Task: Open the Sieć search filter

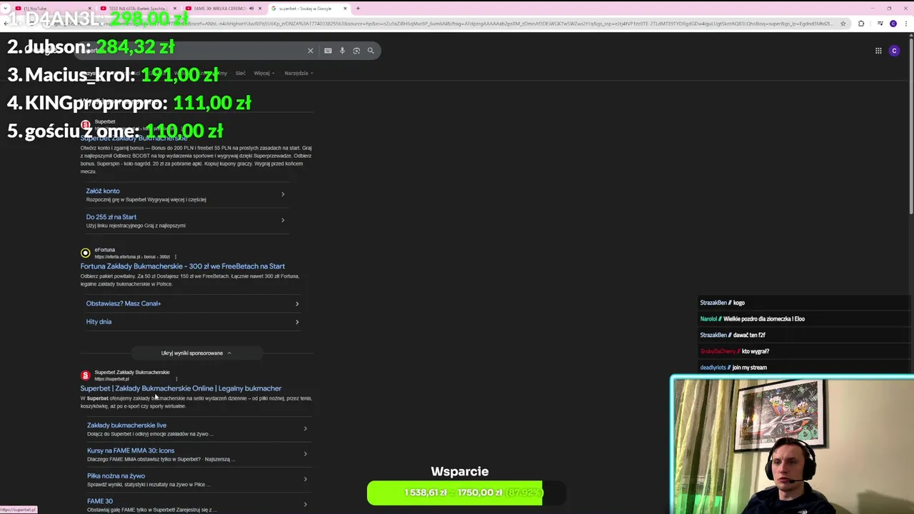Action: click(x=240, y=73)
